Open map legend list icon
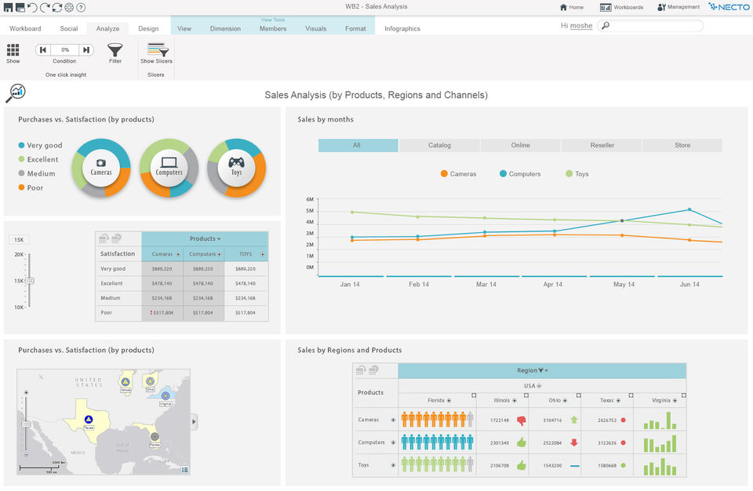 tap(185, 470)
